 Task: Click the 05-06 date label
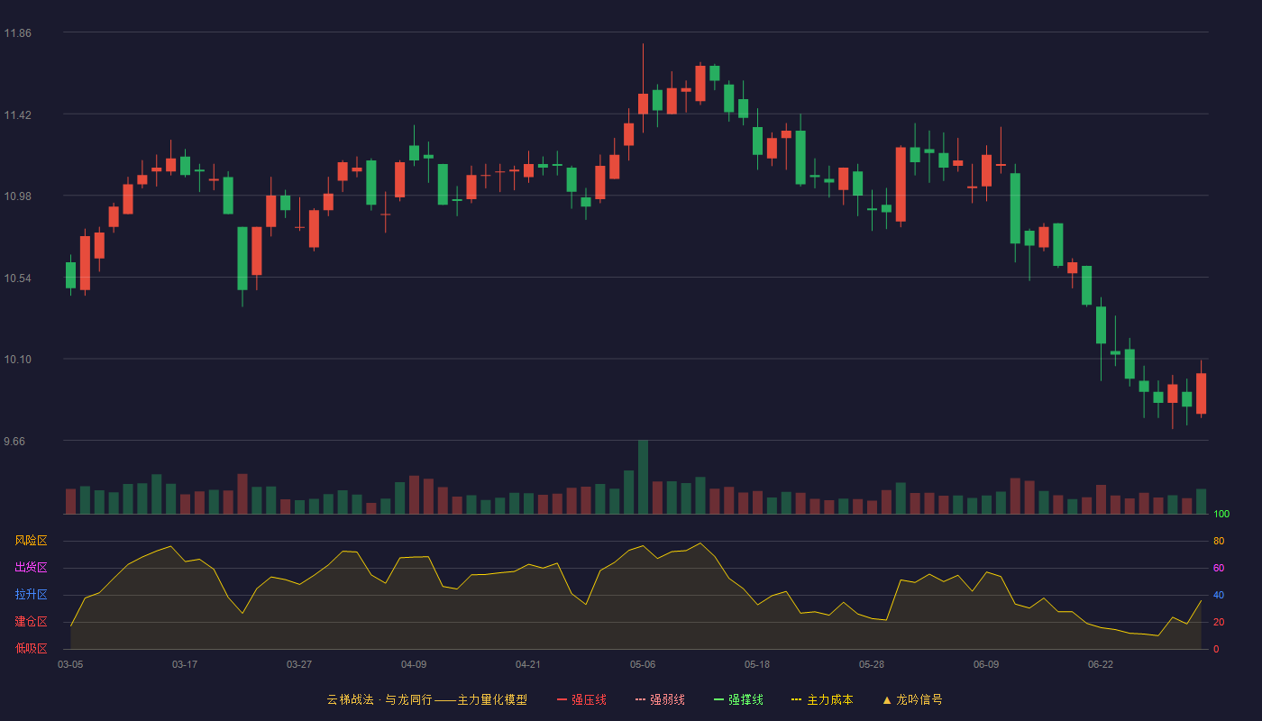[643, 664]
